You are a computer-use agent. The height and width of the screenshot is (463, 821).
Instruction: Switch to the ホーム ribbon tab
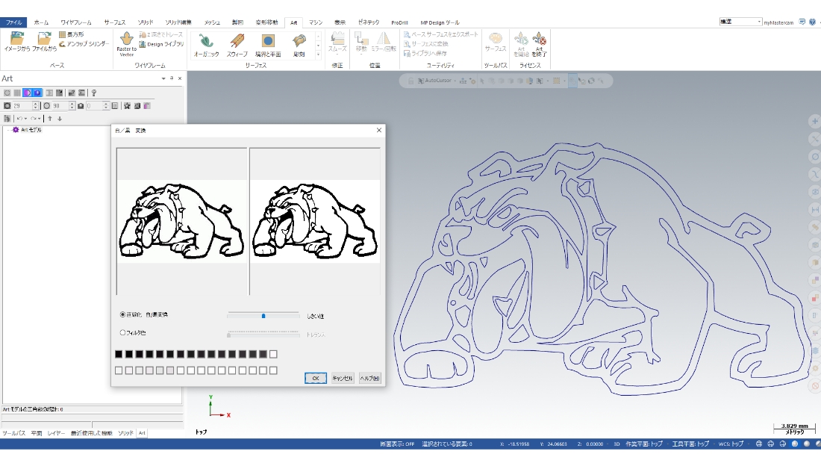[41, 22]
